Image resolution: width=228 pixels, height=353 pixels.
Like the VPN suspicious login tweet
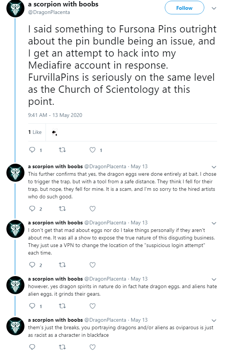[x=92, y=265]
